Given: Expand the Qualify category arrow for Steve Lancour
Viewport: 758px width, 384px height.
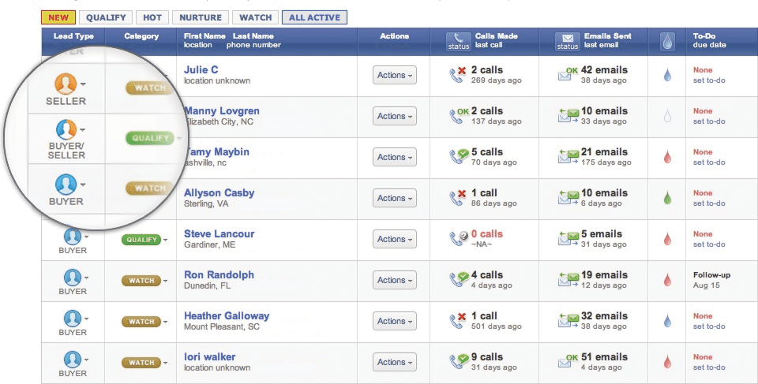Looking at the screenshot, I should point(165,240).
